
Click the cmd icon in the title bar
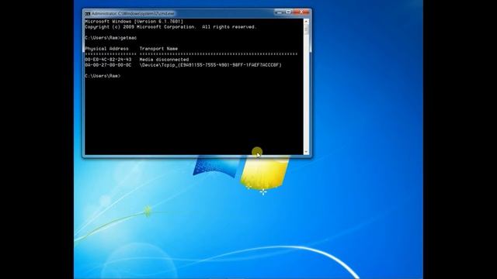pyautogui.click(x=88, y=14)
